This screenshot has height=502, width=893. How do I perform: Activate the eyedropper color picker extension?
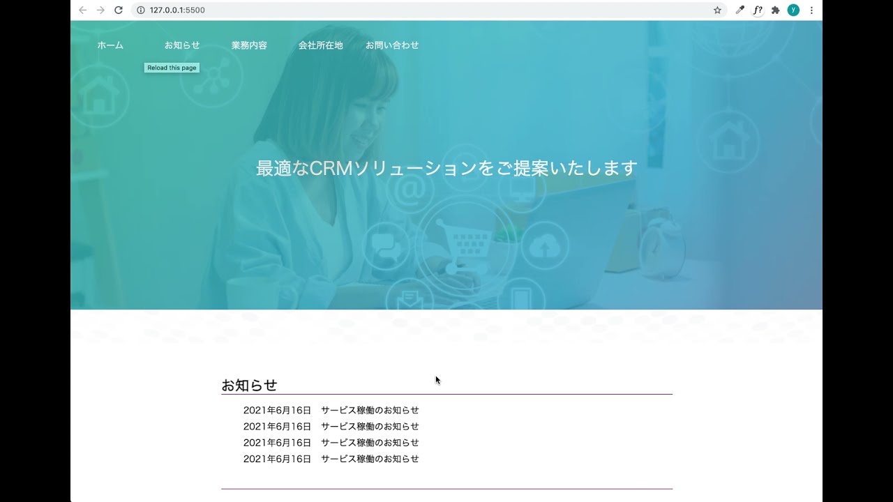[x=740, y=10]
